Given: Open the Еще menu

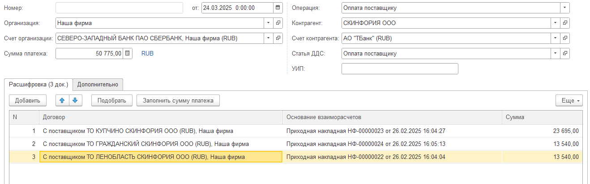Looking at the screenshot, I should tap(569, 101).
